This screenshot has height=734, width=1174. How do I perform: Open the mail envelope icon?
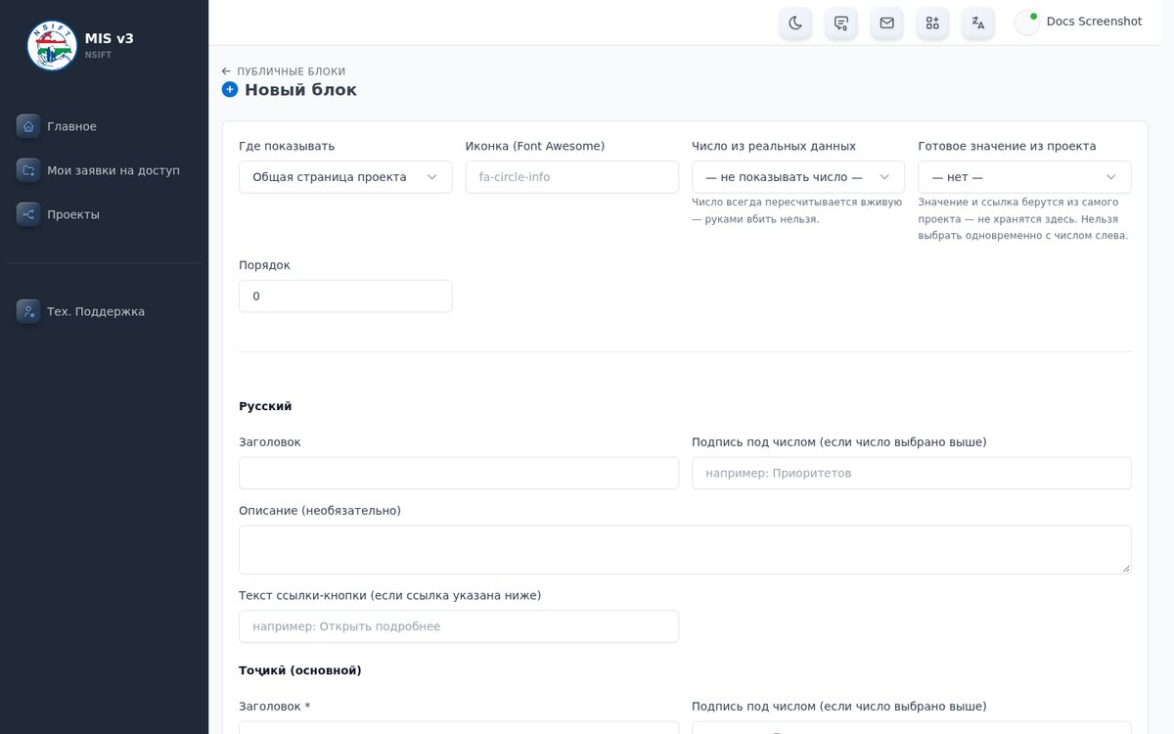tap(886, 23)
